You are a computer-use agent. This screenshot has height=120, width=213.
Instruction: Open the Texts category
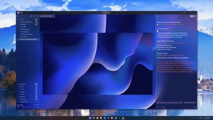pyautogui.click(x=22, y=87)
